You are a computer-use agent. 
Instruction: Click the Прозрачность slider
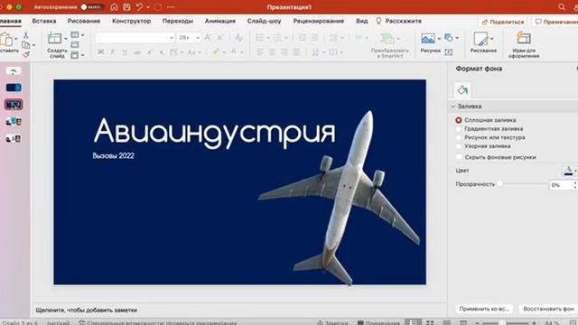(x=522, y=183)
